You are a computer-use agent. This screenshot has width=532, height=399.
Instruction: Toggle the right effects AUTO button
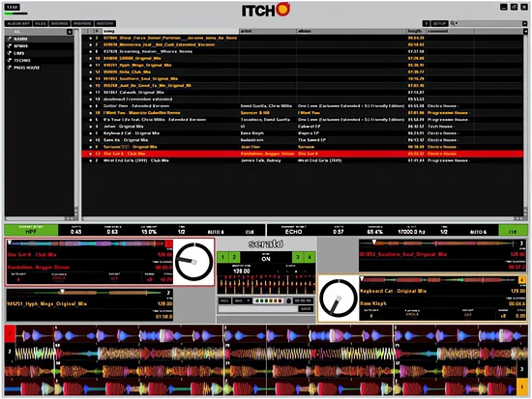[x=478, y=232]
